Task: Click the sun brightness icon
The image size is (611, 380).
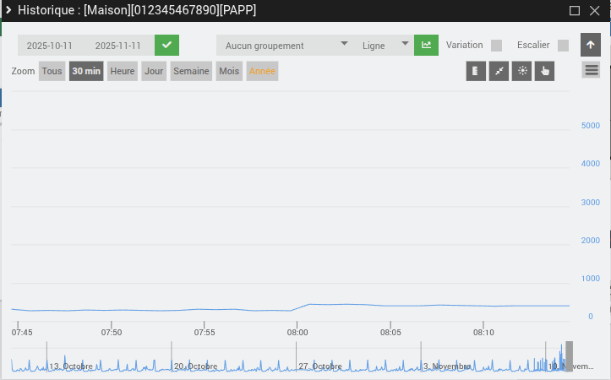Action: (x=521, y=71)
